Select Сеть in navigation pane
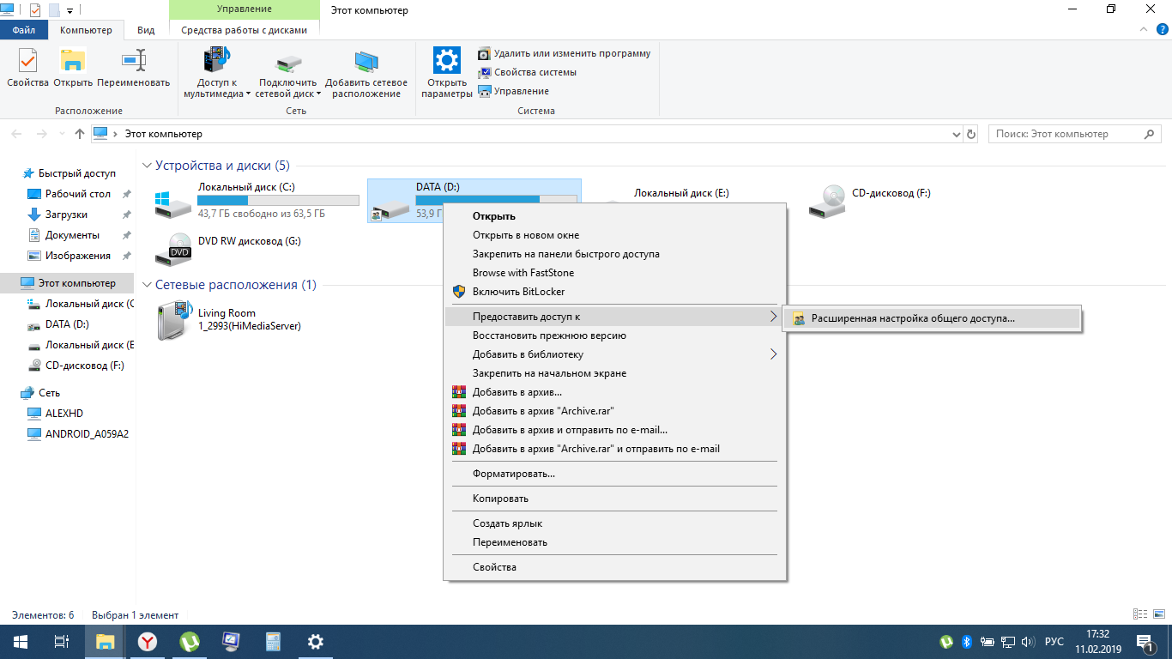Screen dimensions: 1172x659 (x=49, y=393)
